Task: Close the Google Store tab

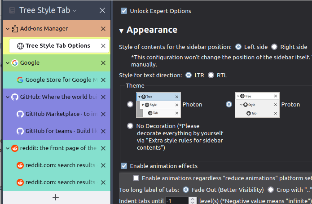Action: point(103,80)
